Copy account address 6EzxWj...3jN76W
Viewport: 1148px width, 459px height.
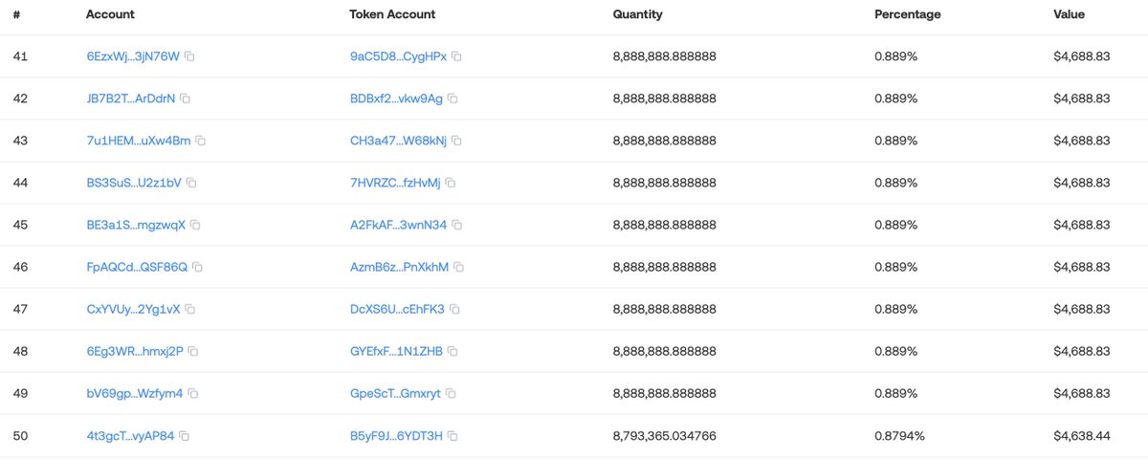coord(189,56)
